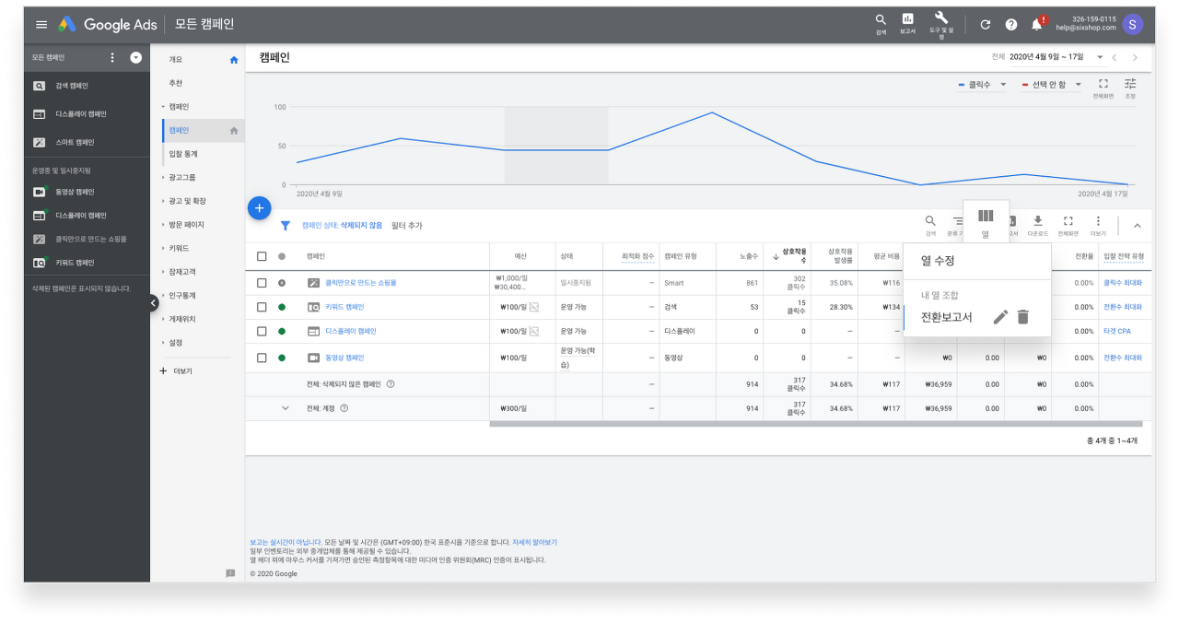Open the 모든 캠페인 sidebar dropdown arrow
The width and height of the screenshot is (1179, 623).
click(136, 58)
